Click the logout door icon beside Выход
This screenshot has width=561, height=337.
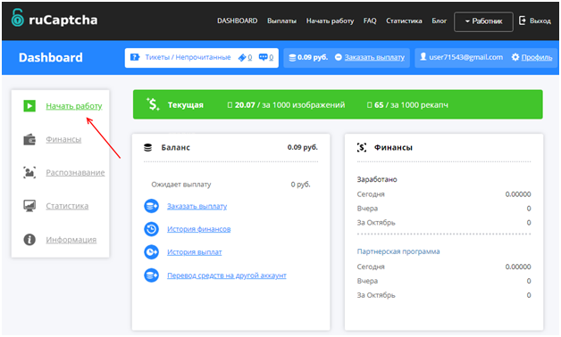[x=523, y=21]
